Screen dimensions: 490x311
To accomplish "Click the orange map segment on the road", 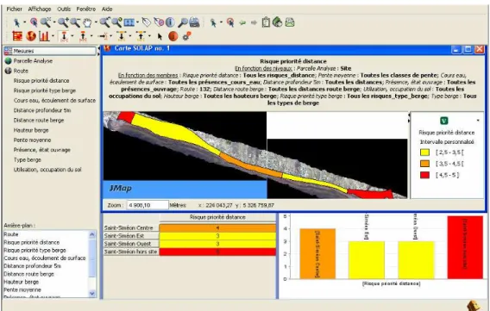I will pyautogui.click(x=250, y=165).
